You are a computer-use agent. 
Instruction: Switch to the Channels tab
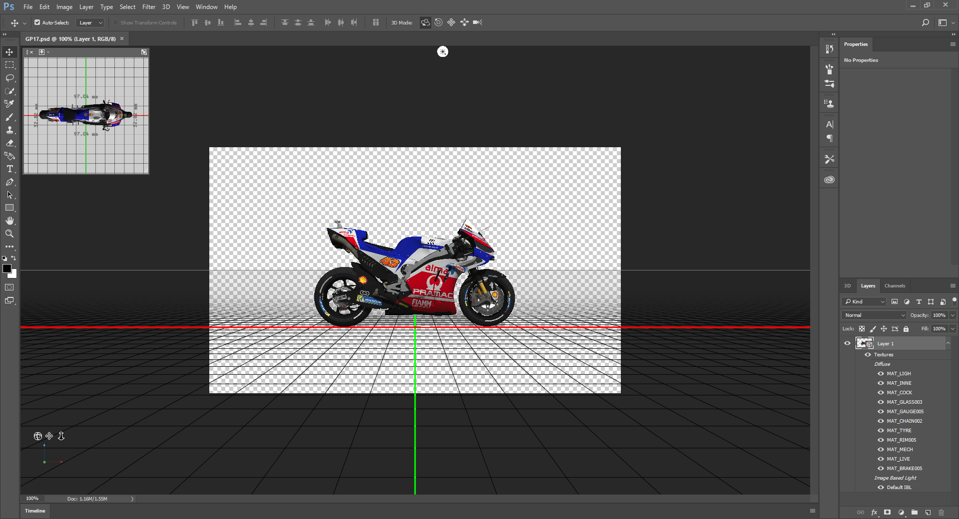895,286
